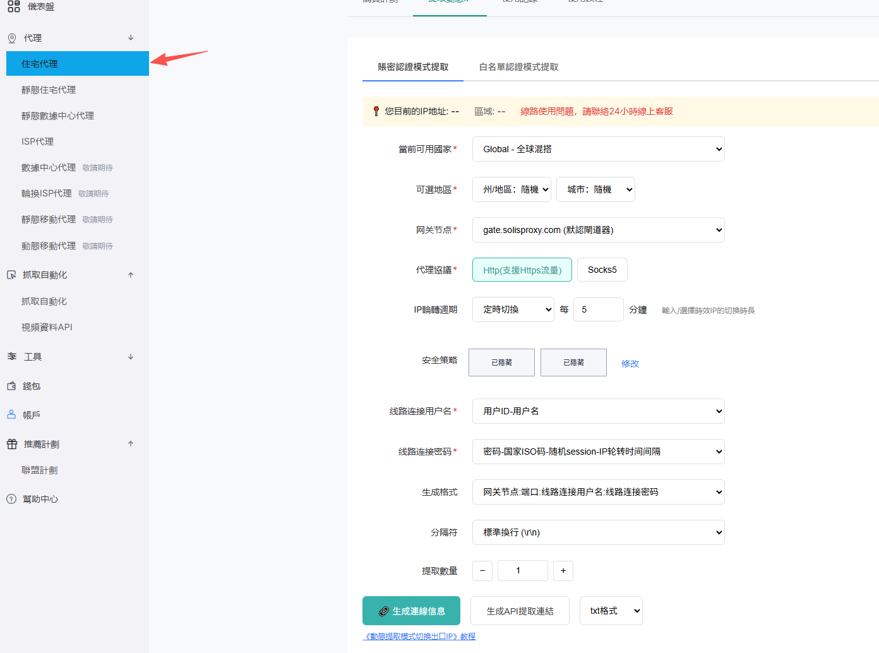Open 錢包 wallet menu item
This screenshot has width=879, height=653.
32,386
